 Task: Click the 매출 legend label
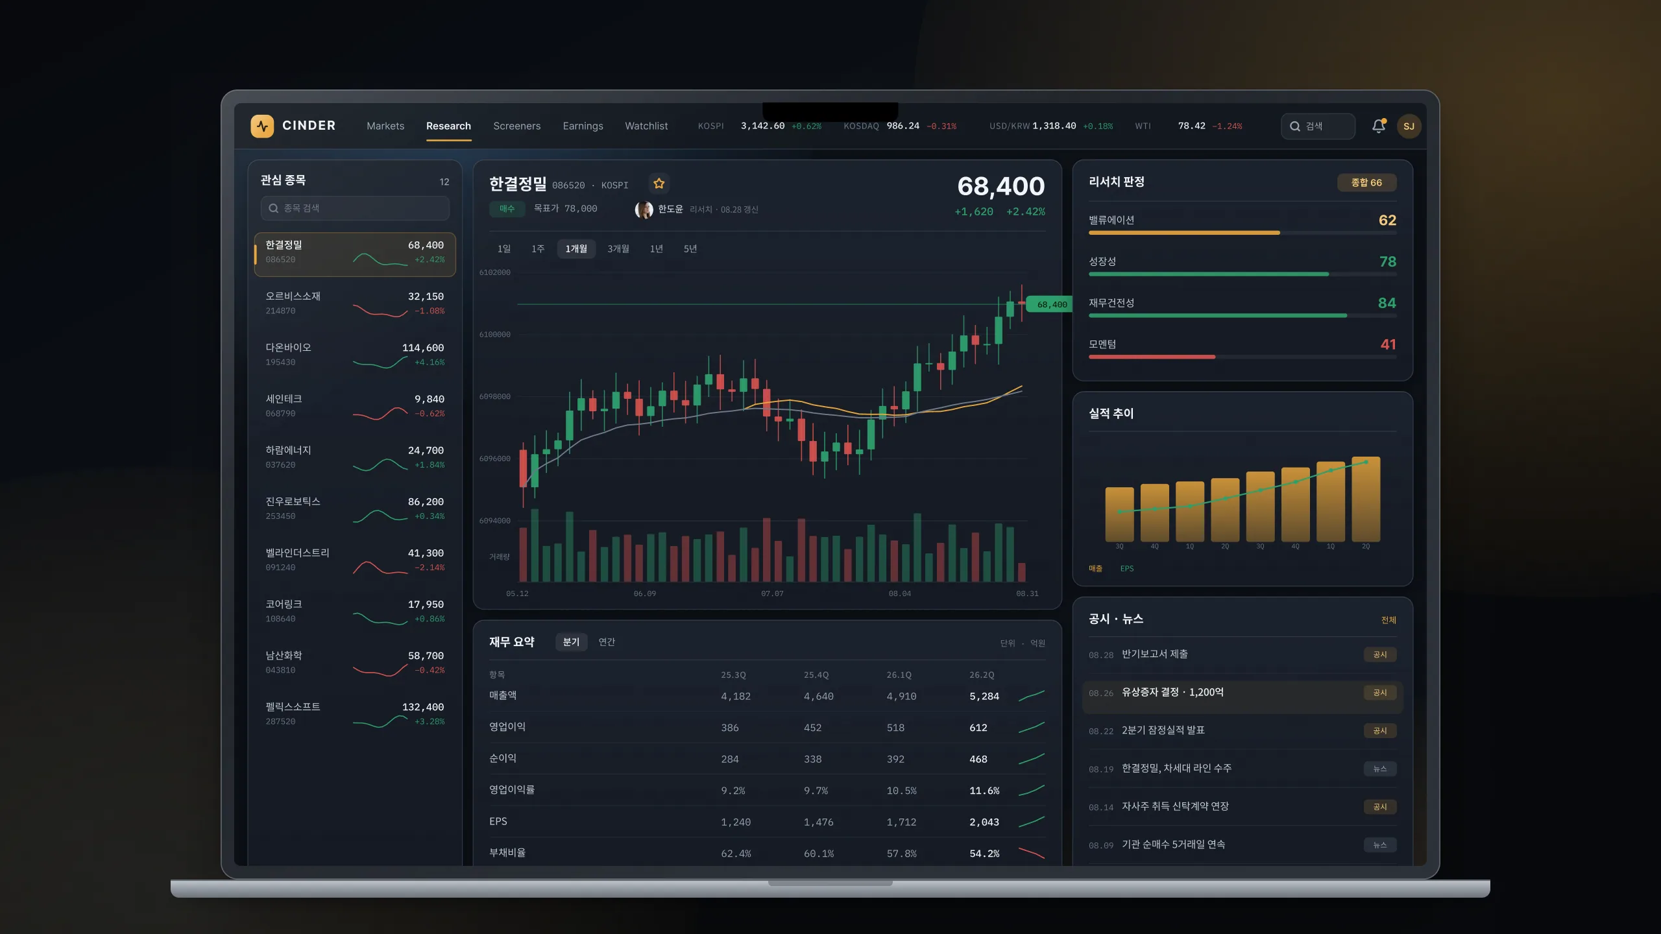pyautogui.click(x=1095, y=569)
